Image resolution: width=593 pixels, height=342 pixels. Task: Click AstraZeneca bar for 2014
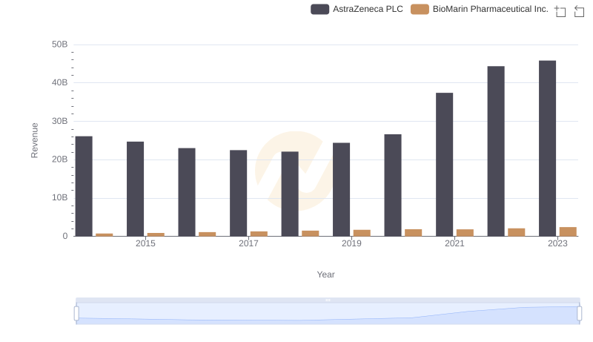click(x=84, y=186)
